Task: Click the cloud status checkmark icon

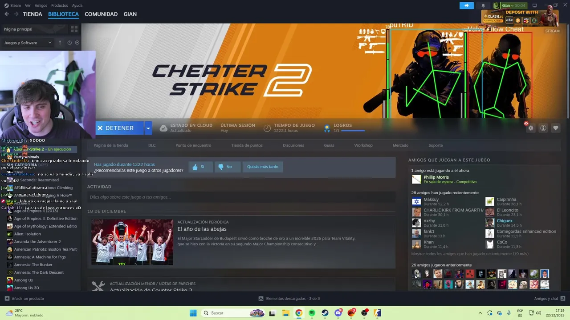Action: (x=163, y=128)
